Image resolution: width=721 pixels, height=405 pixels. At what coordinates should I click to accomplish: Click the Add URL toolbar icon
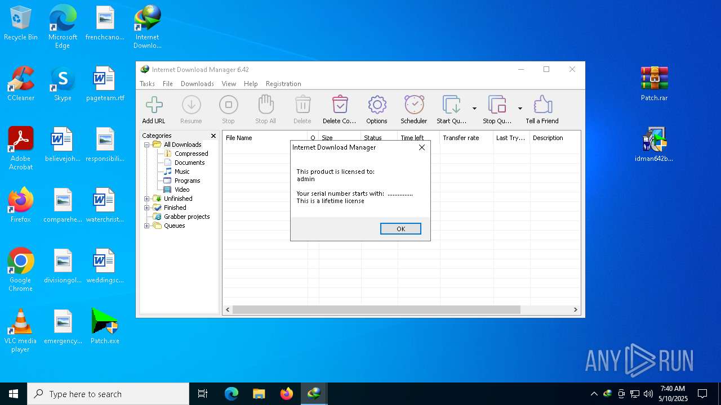154,109
